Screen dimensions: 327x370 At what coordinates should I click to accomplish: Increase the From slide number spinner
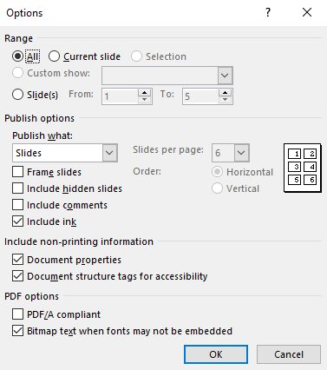[x=144, y=93]
